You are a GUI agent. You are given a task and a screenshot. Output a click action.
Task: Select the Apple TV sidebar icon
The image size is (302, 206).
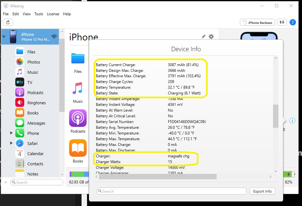coord(20,82)
